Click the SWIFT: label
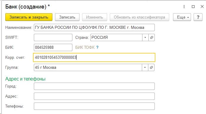Screen dimensions: 206x114 point(12,38)
